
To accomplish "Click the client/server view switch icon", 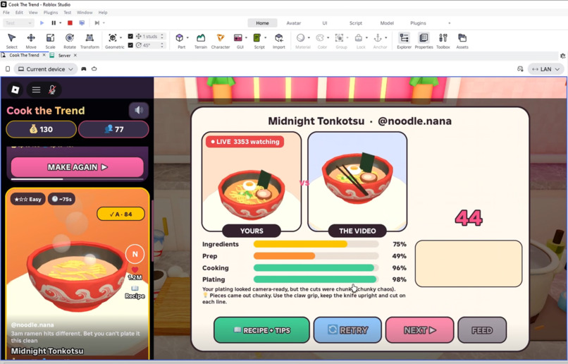I will point(82,23).
